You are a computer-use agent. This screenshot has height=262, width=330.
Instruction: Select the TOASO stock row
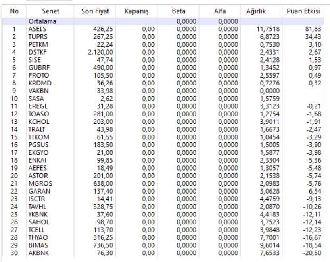(163, 114)
